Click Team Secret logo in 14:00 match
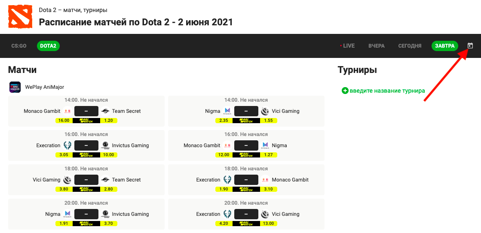481x233 pixels. (105, 111)
